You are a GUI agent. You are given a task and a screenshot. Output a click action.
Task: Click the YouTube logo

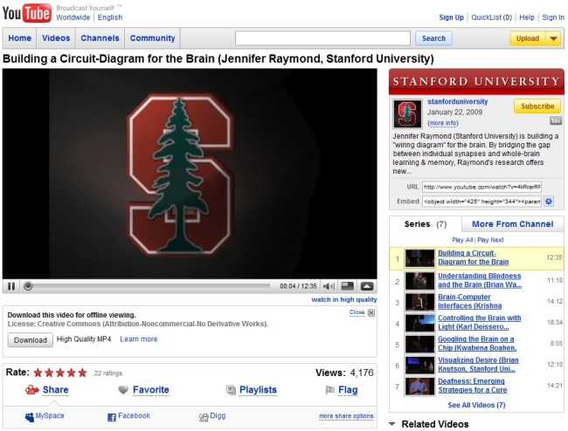(27, 13)
